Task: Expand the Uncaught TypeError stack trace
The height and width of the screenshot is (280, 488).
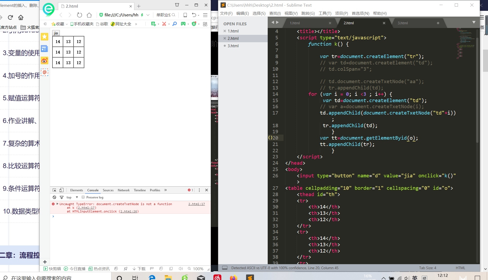Action: click(x=57, y=204)
